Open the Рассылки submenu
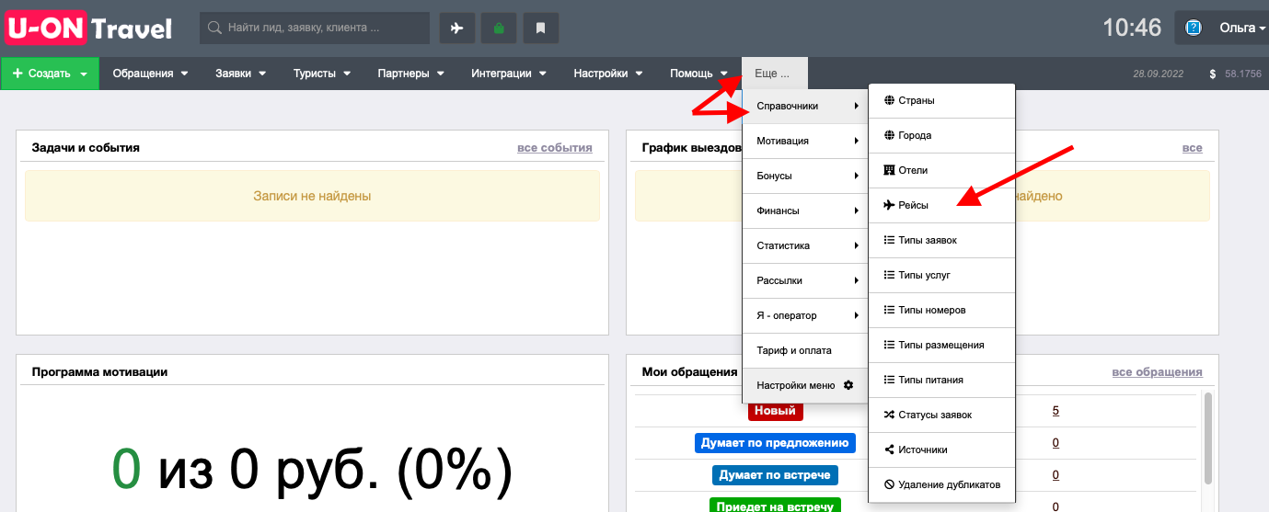Viewport: 1269px width, 512px height. coord(805,280)
